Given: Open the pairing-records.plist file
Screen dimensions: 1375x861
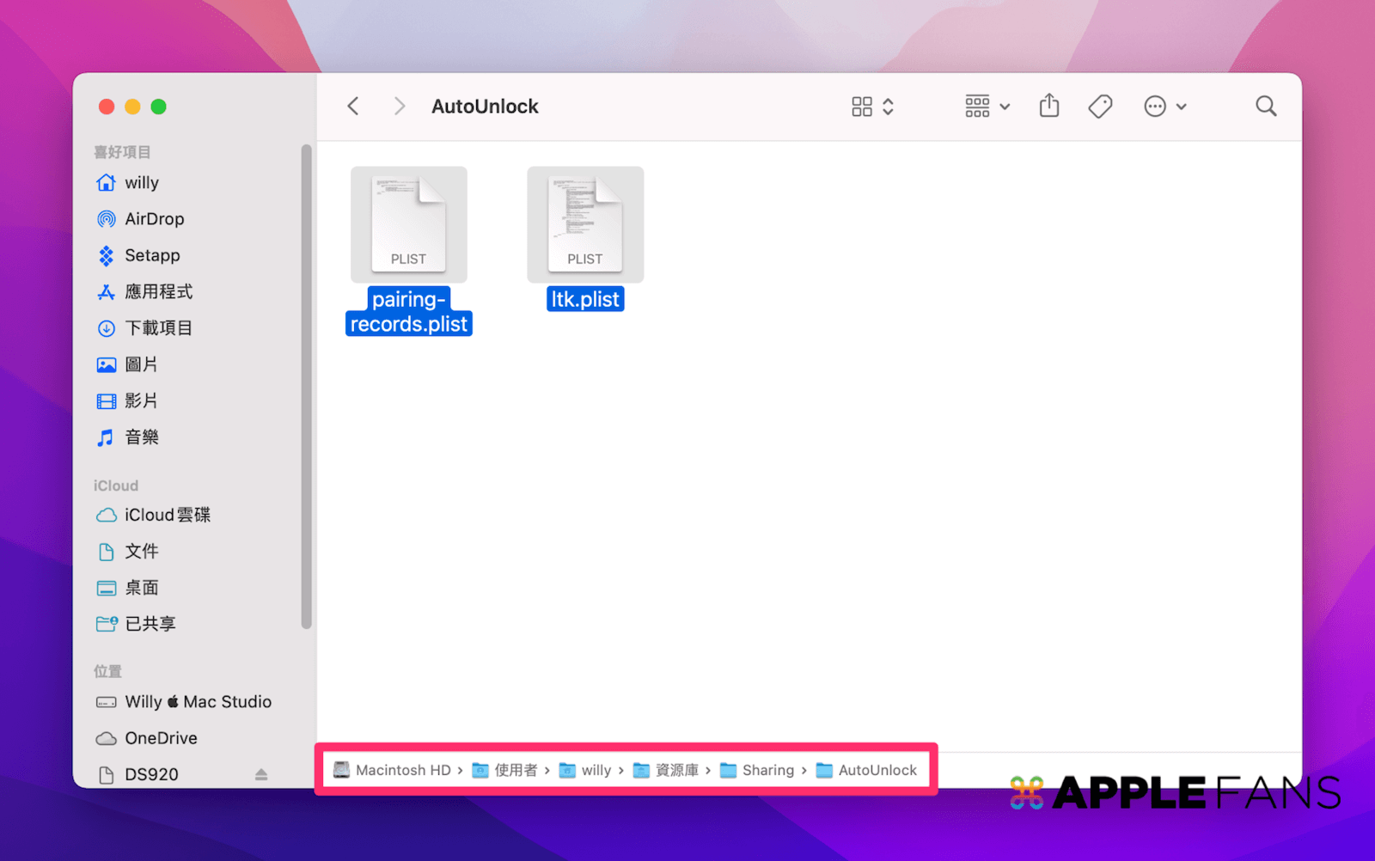Looking at the screenshot, I should click(x=409, y=223).
